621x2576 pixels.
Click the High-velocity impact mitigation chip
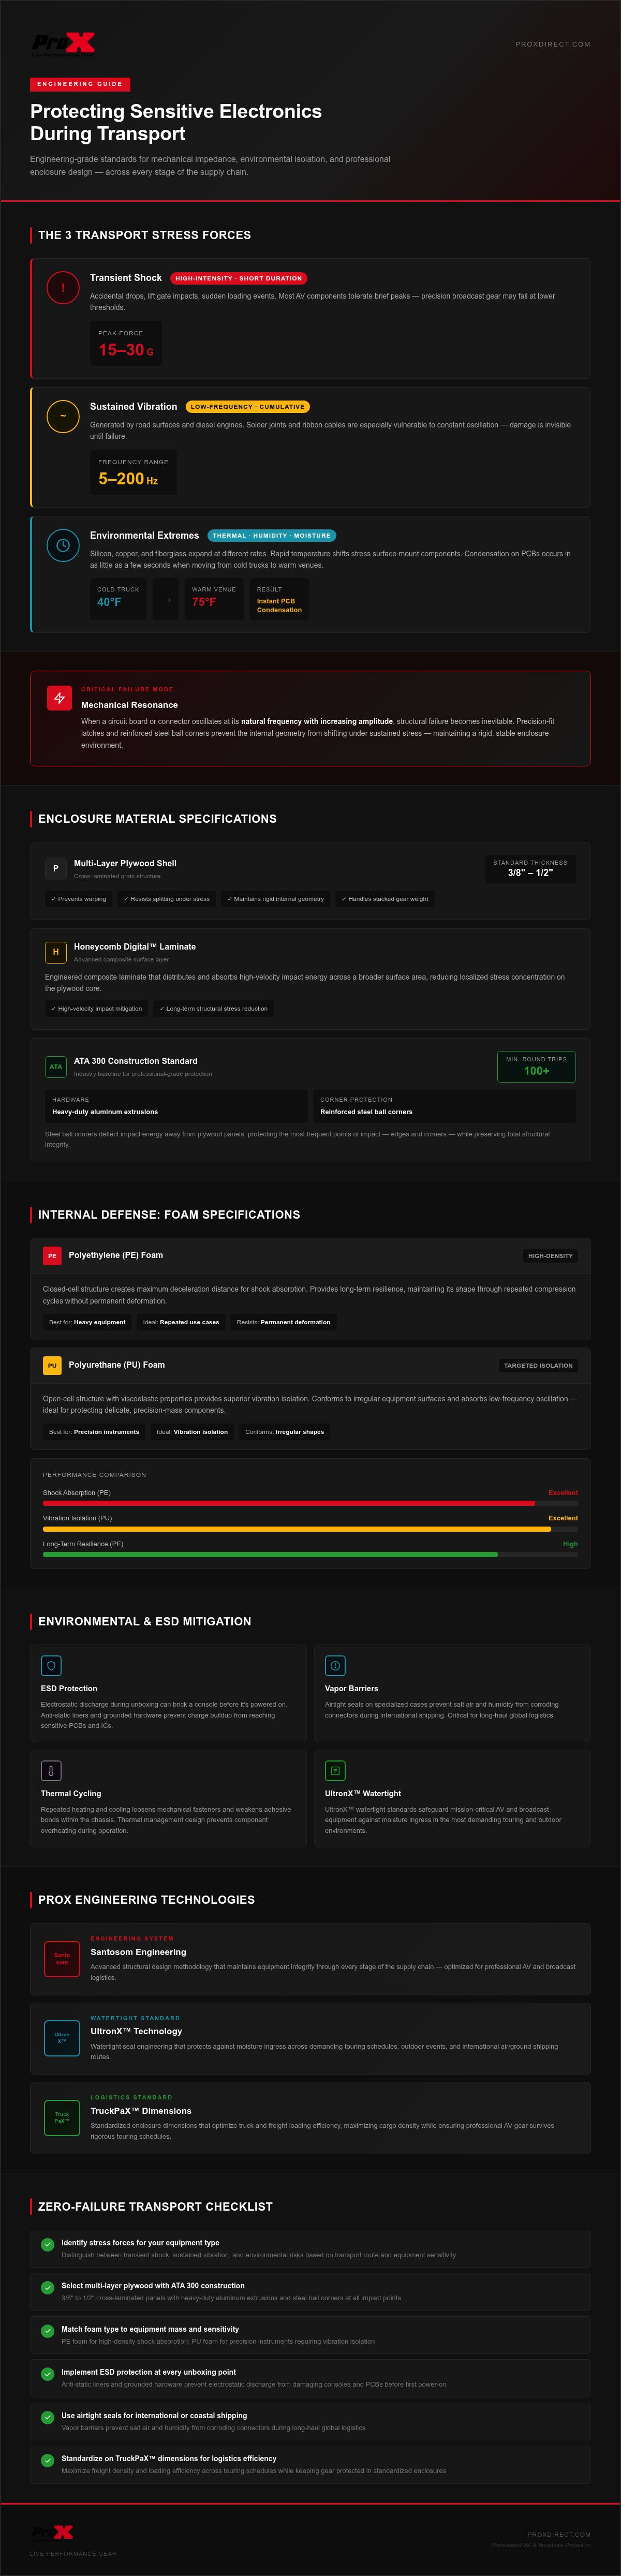(x=96, y=1008)
